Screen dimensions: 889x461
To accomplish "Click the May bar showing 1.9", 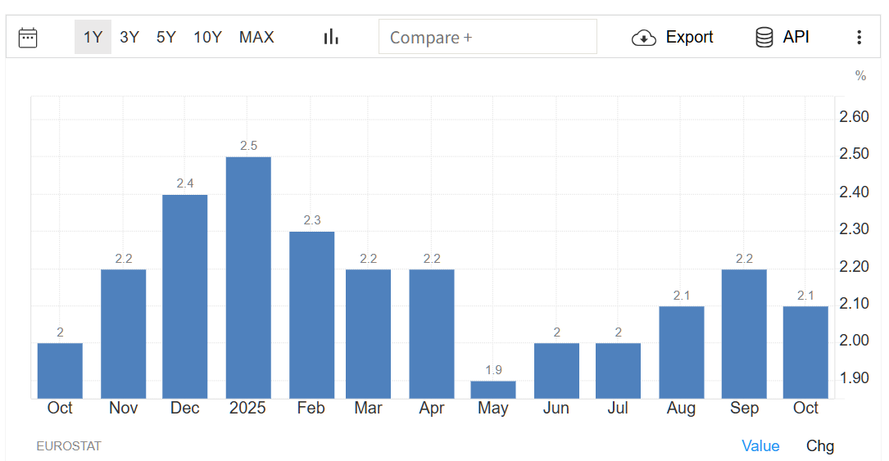I will [493, 390].
